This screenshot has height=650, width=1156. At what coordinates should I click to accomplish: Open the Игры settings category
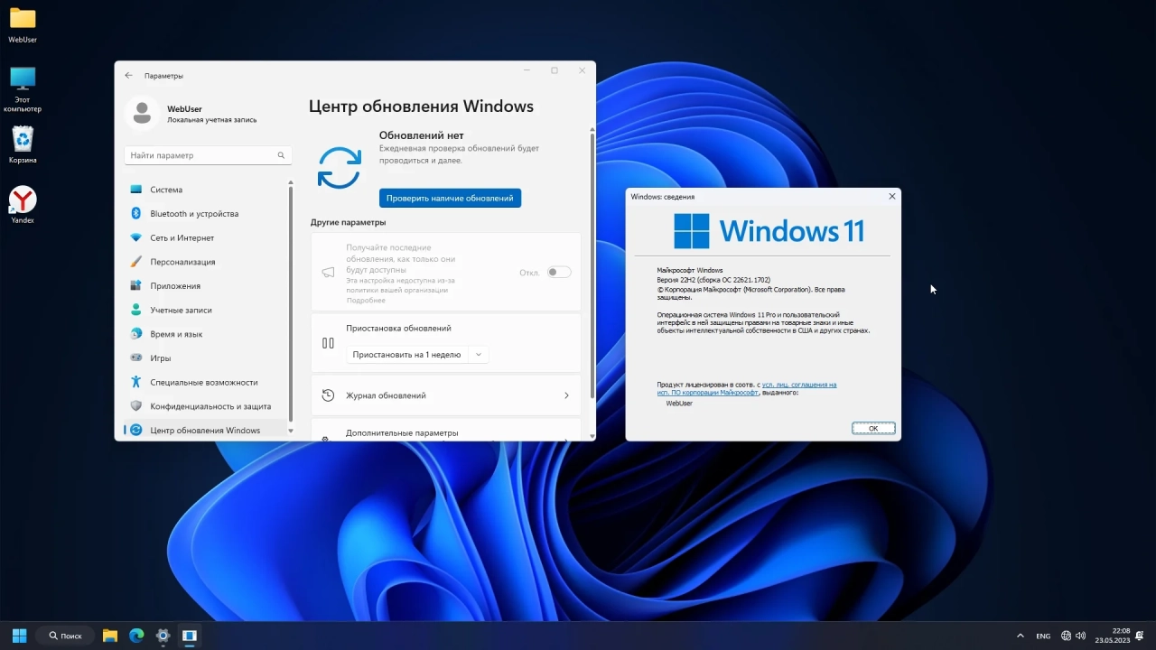(x=207, y=358)
